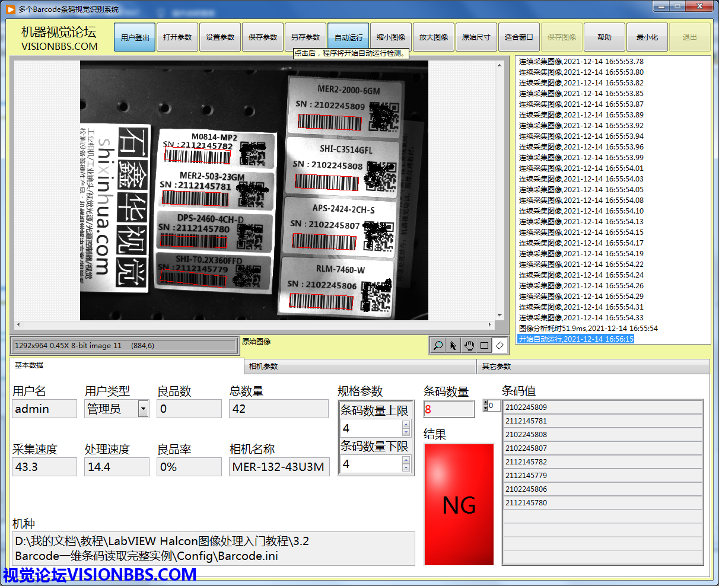This screenshot has height=586, width=719.
Task: Switch to the 相机参数 tab
Action: [x=263, y=367]
